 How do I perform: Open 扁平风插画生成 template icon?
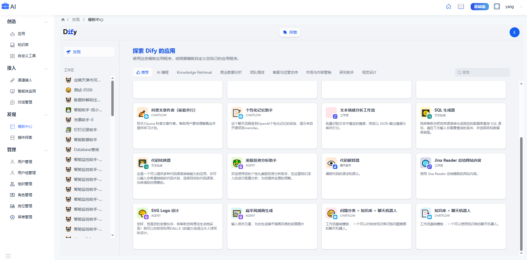coord(237,213)
